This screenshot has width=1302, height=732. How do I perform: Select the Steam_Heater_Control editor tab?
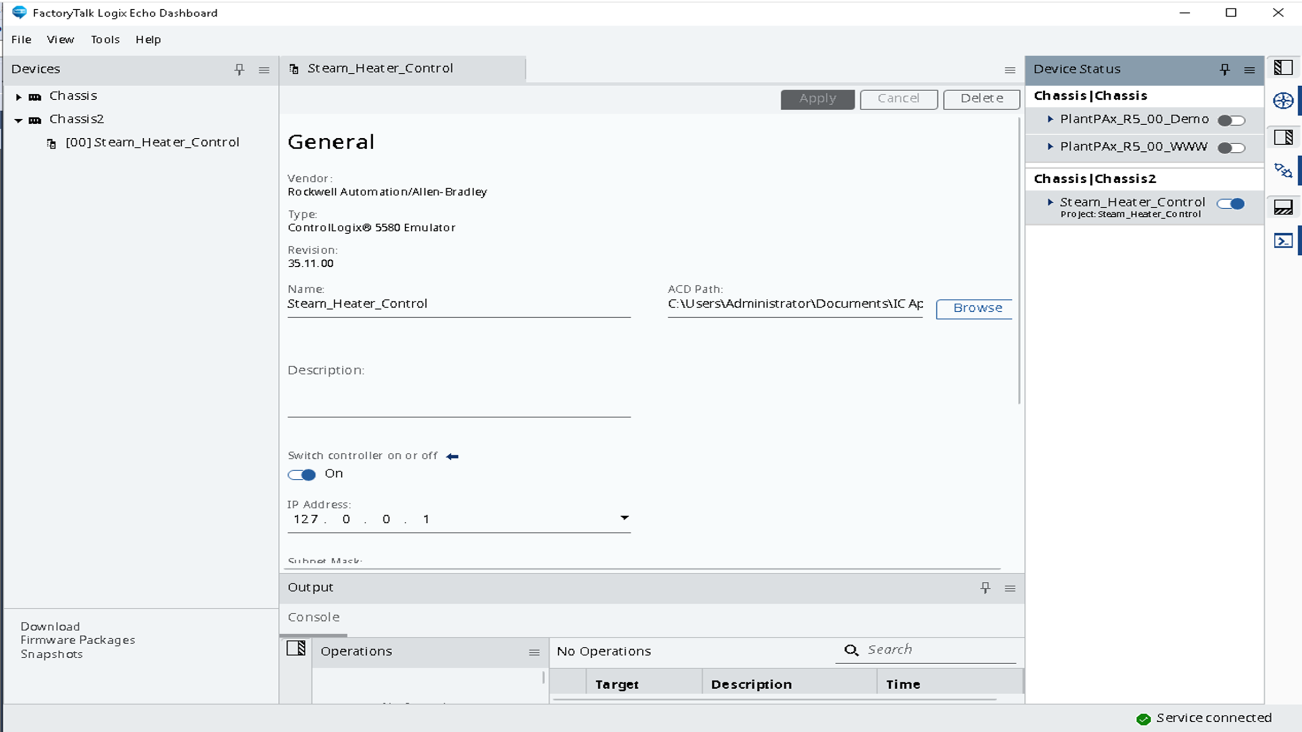click(x=403, y=69)
